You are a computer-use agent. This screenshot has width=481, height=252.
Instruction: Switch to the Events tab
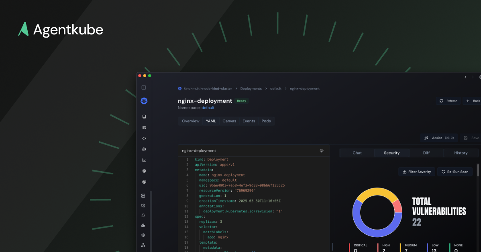click(249, 121)
